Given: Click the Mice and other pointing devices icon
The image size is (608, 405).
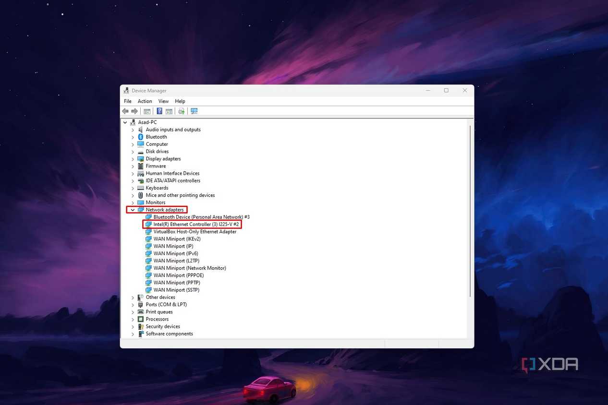Looking at the screenshot, I should [141, 195].
